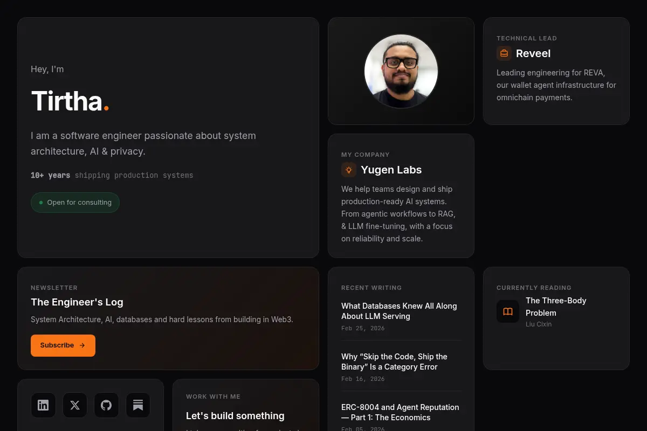647x431 pixels.
Task: Click the arrow icon in the Subscribe button
Action: coord(82,345)
